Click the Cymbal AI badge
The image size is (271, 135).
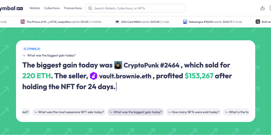(x=32, y=49)
